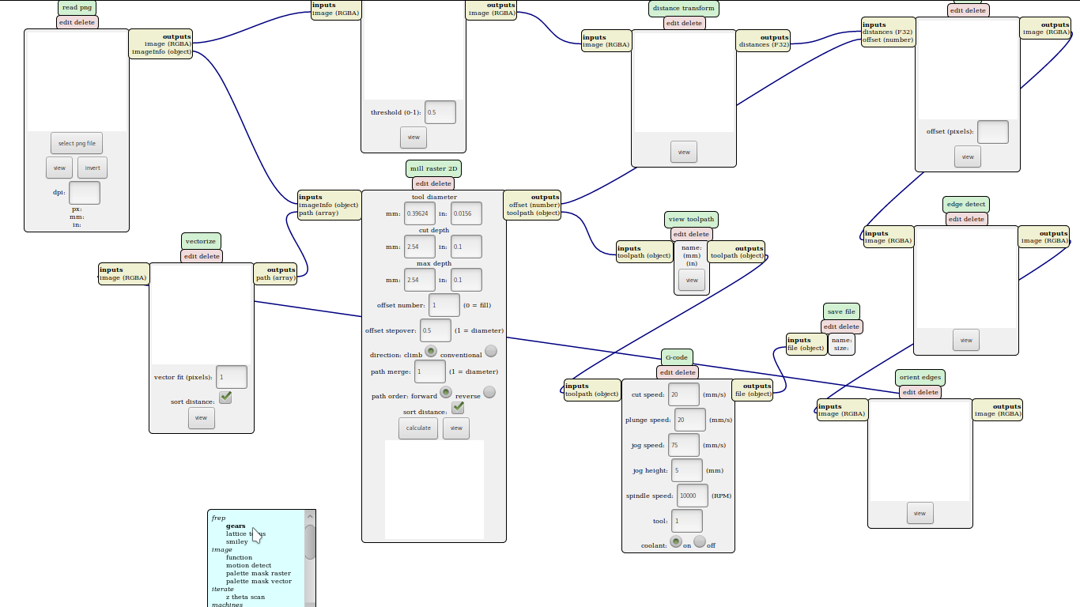
Task: Choose motion detect in the menu
Action: click(x=249, y=565)
